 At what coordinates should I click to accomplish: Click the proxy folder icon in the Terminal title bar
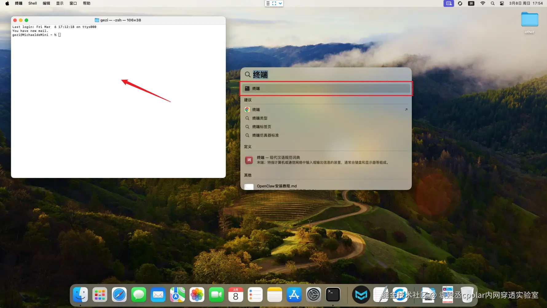pyautogui.click(x=97, y=20)
